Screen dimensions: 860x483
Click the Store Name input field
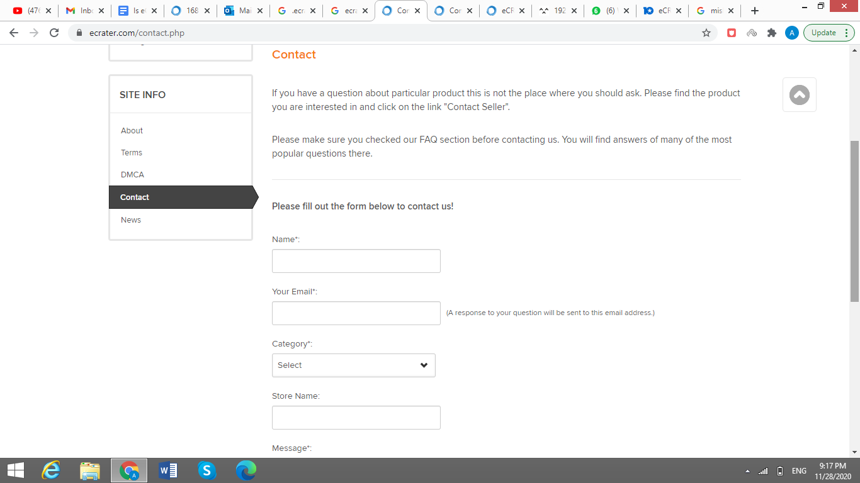click(x=356, y=418)
